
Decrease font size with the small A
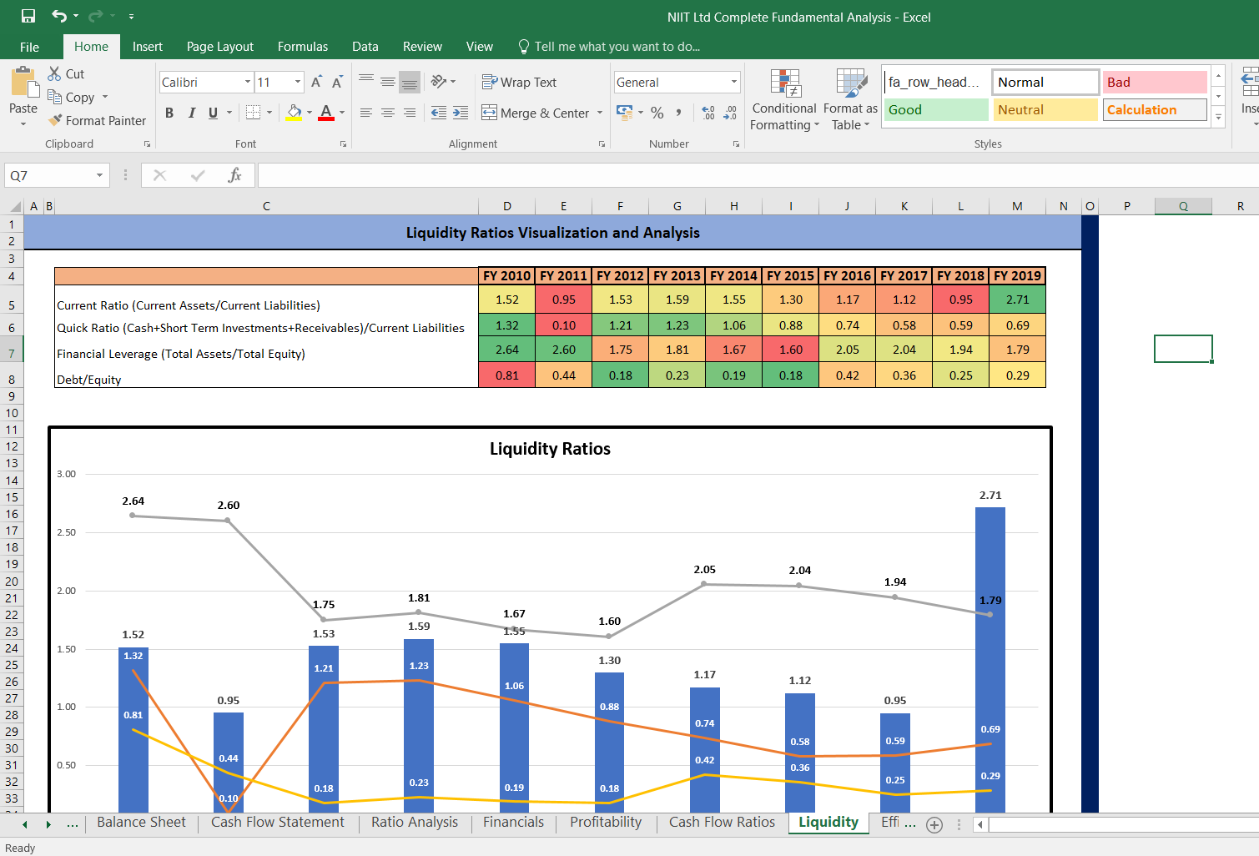point(337,82)
